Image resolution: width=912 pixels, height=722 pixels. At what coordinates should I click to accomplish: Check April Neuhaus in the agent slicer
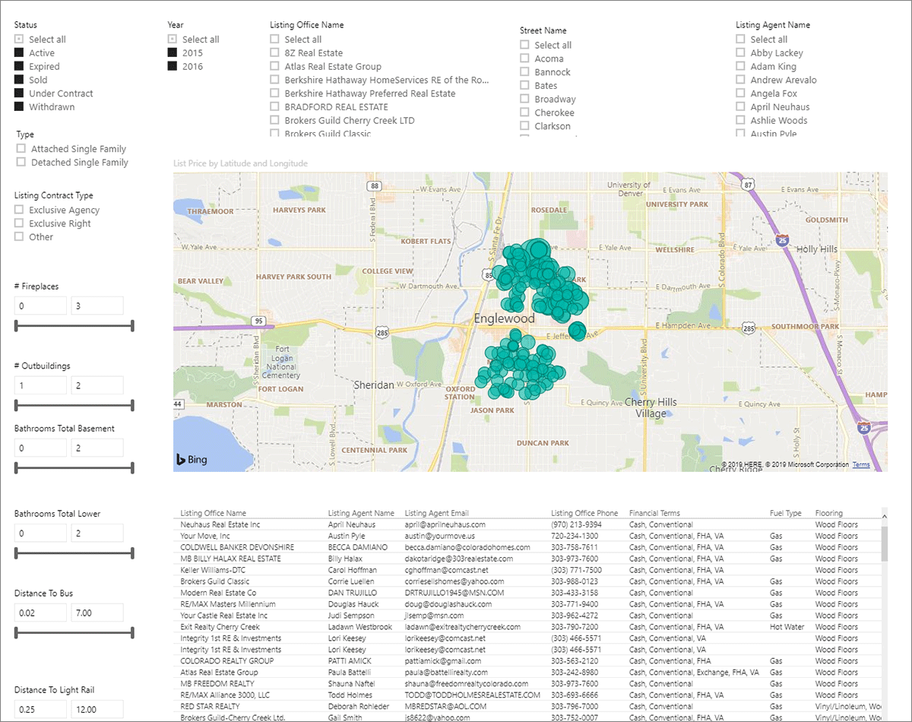pyautogui.click(x=741, y=107)
